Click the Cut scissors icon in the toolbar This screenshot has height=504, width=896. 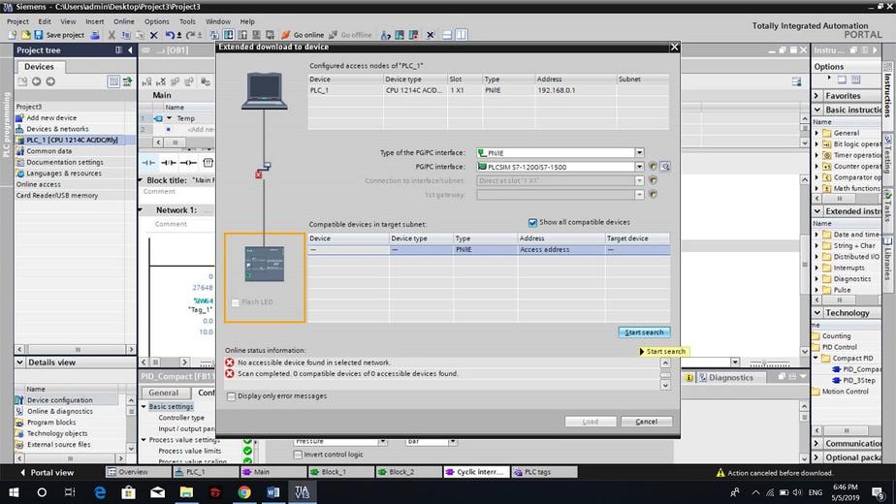(x=112, y=35)
